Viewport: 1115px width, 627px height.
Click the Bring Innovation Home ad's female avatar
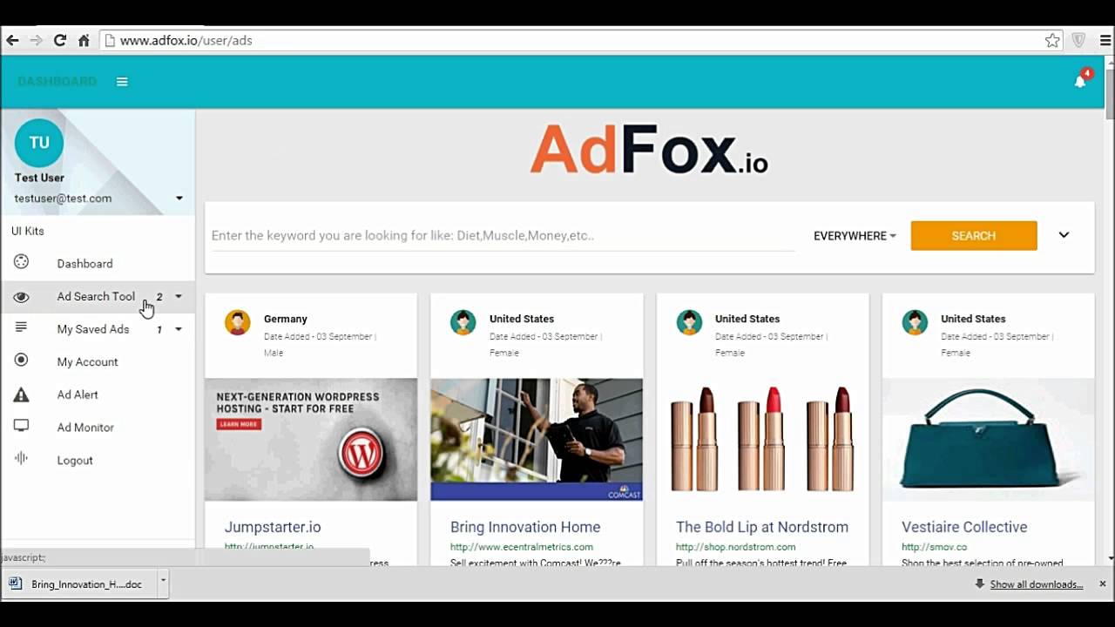click(x=463, y=322)
